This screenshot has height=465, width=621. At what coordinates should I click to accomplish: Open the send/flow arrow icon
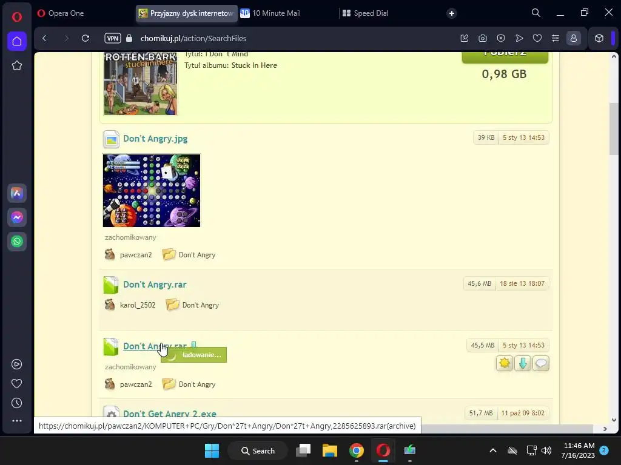(519, 38)
